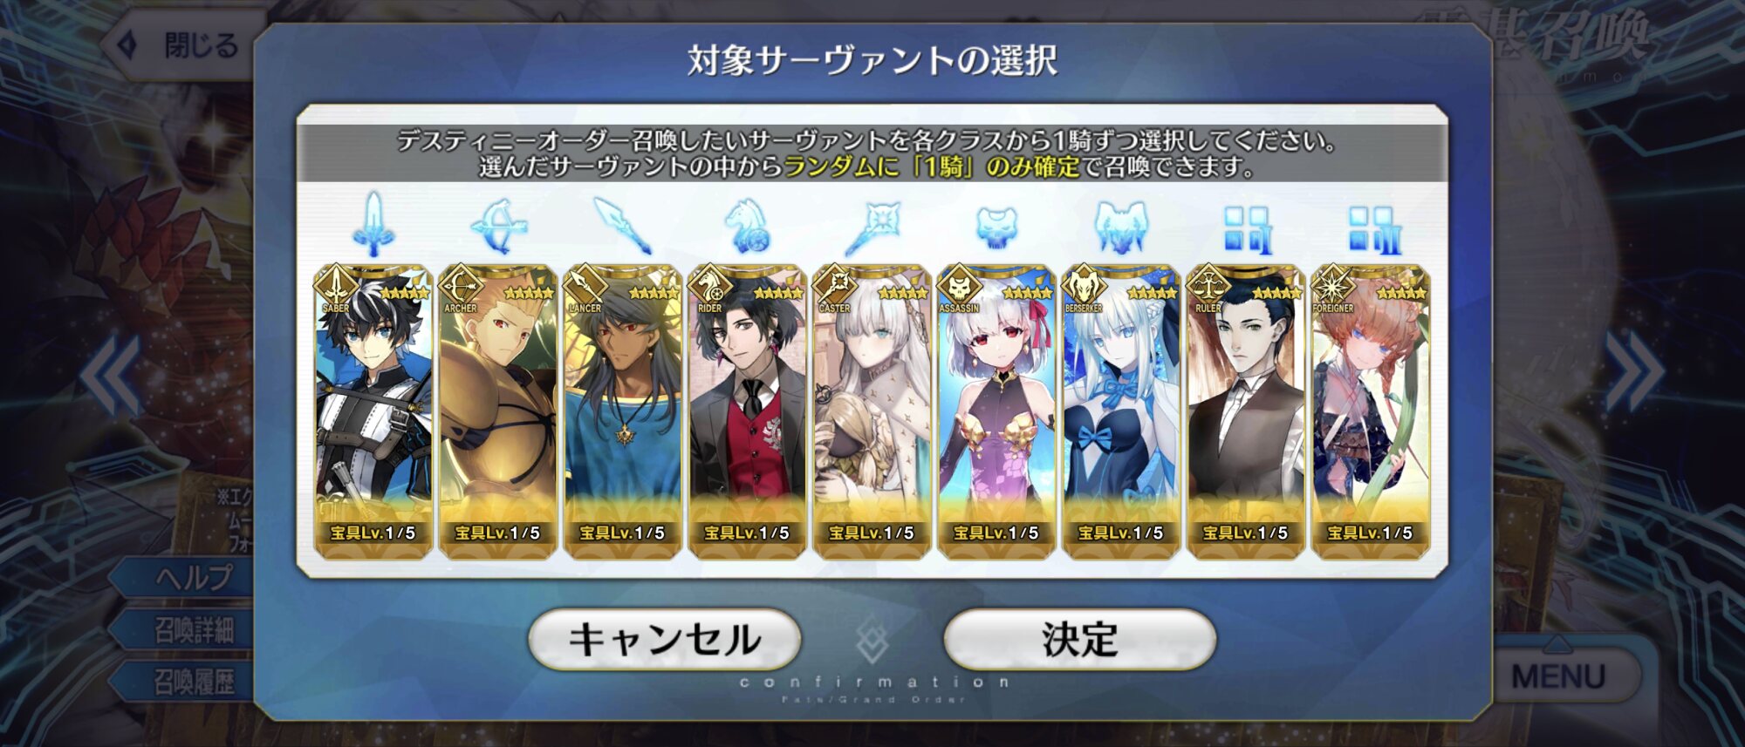
Task: Select the second Extra class icon
Action: coord(1371,229)
